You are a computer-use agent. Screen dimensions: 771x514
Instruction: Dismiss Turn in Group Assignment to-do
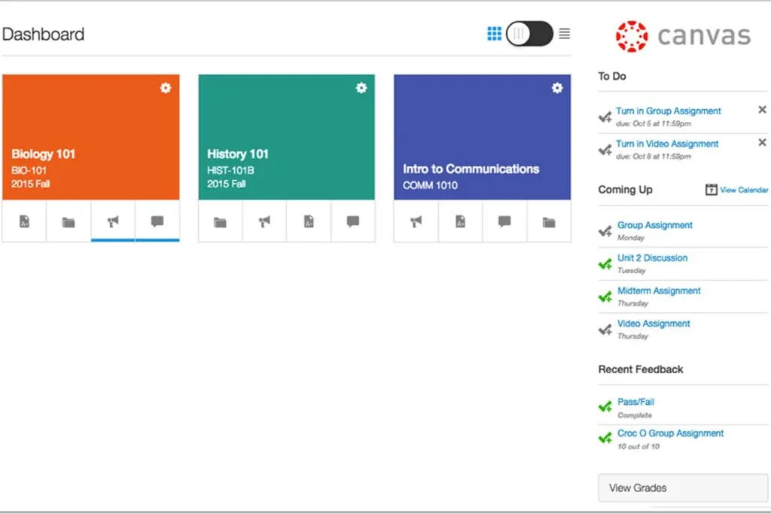[x=762, y=110]
